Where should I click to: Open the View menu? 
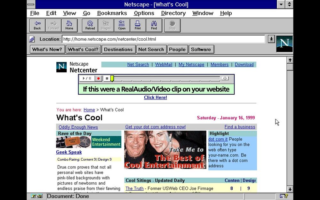pos(69,13)
